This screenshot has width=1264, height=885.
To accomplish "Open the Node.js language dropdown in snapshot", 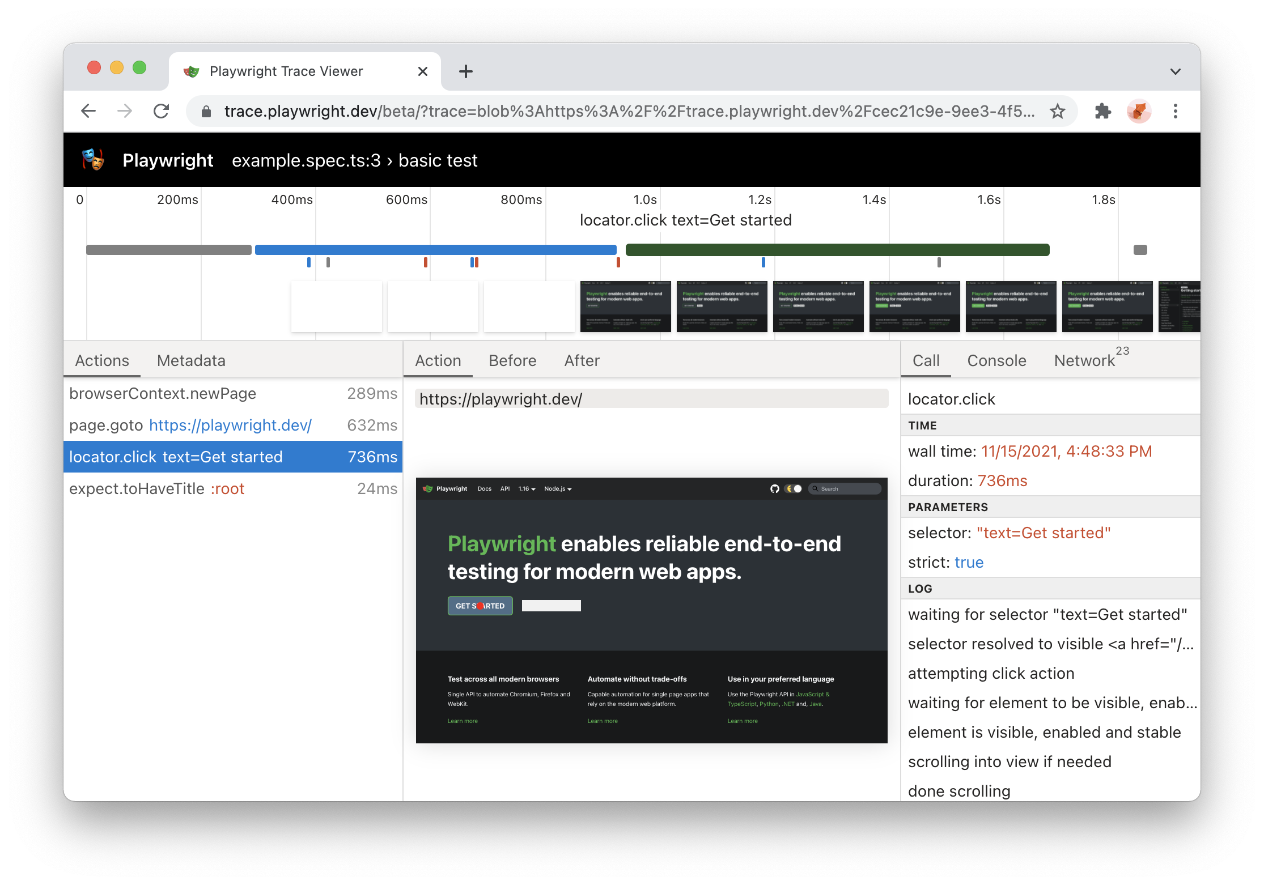I will point(558,488).
